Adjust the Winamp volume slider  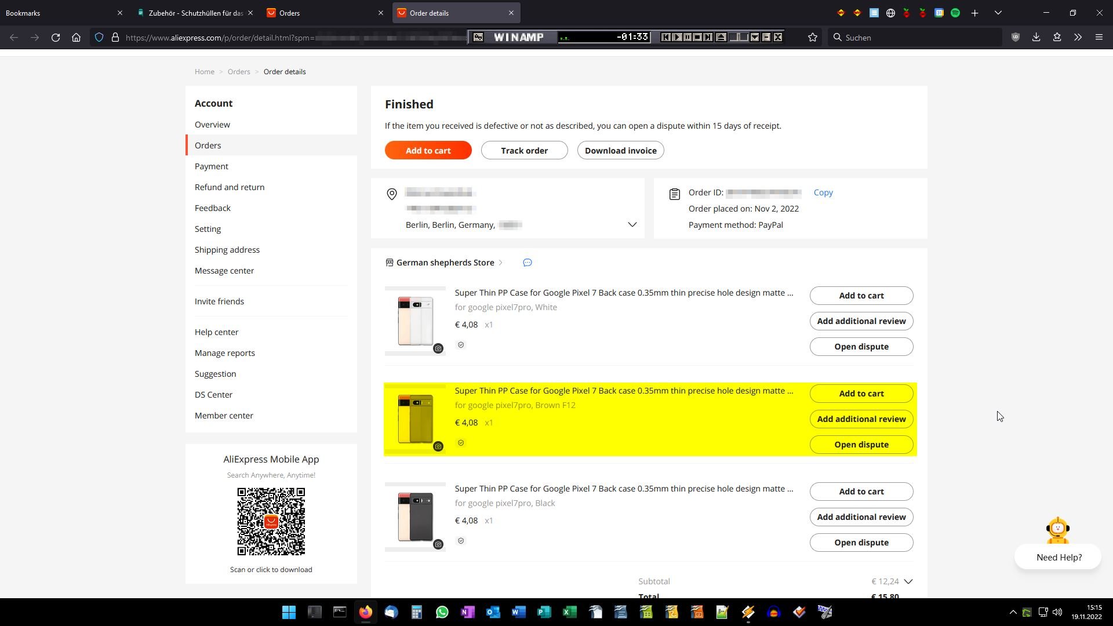tap(739, 37)
